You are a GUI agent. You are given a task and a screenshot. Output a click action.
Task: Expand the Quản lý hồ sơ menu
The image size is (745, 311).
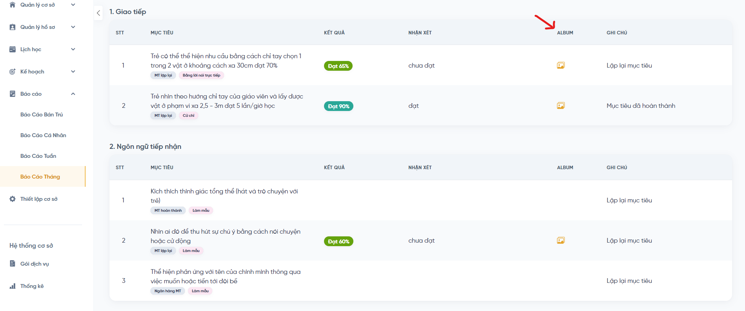click(73, 27)
